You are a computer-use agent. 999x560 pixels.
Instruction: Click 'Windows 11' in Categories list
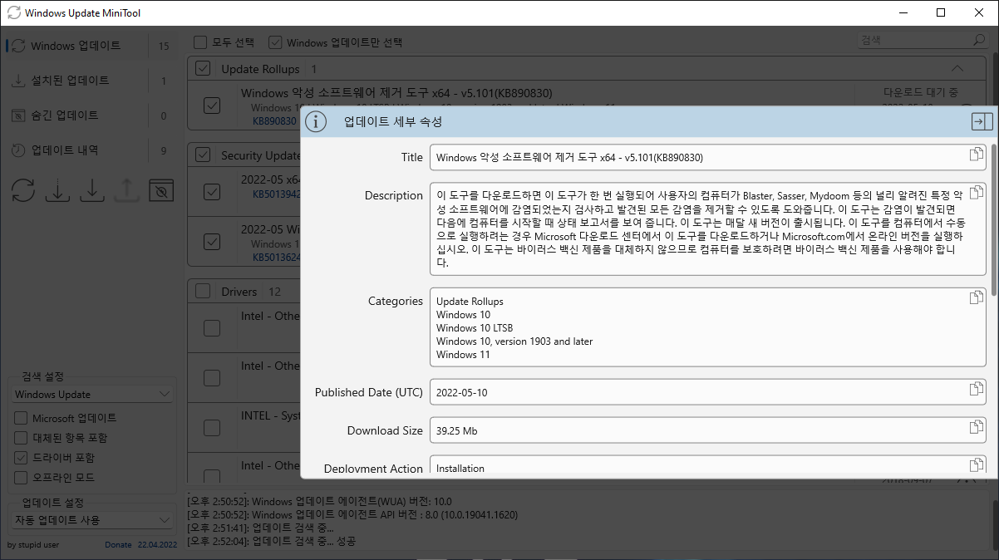coord(463,355)
